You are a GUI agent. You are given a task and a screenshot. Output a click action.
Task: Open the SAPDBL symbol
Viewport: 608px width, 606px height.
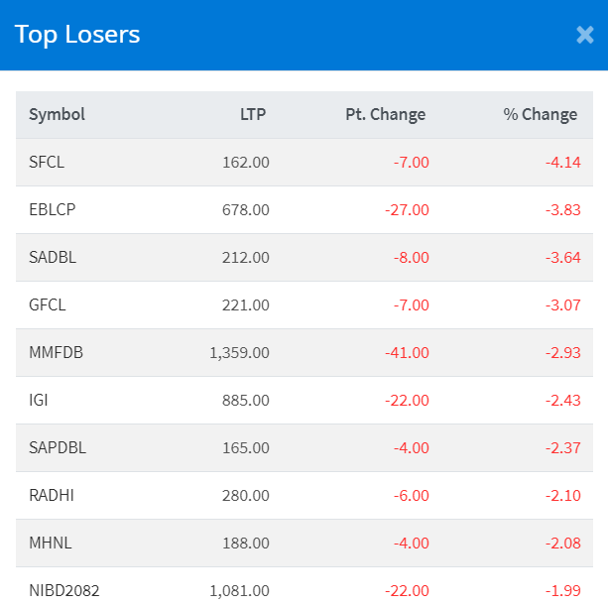[x=58, y=447]
